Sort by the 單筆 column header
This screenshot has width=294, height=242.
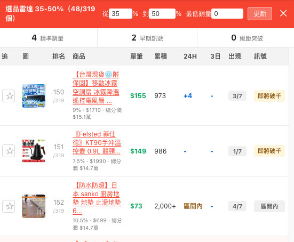(x=137, y=56)
